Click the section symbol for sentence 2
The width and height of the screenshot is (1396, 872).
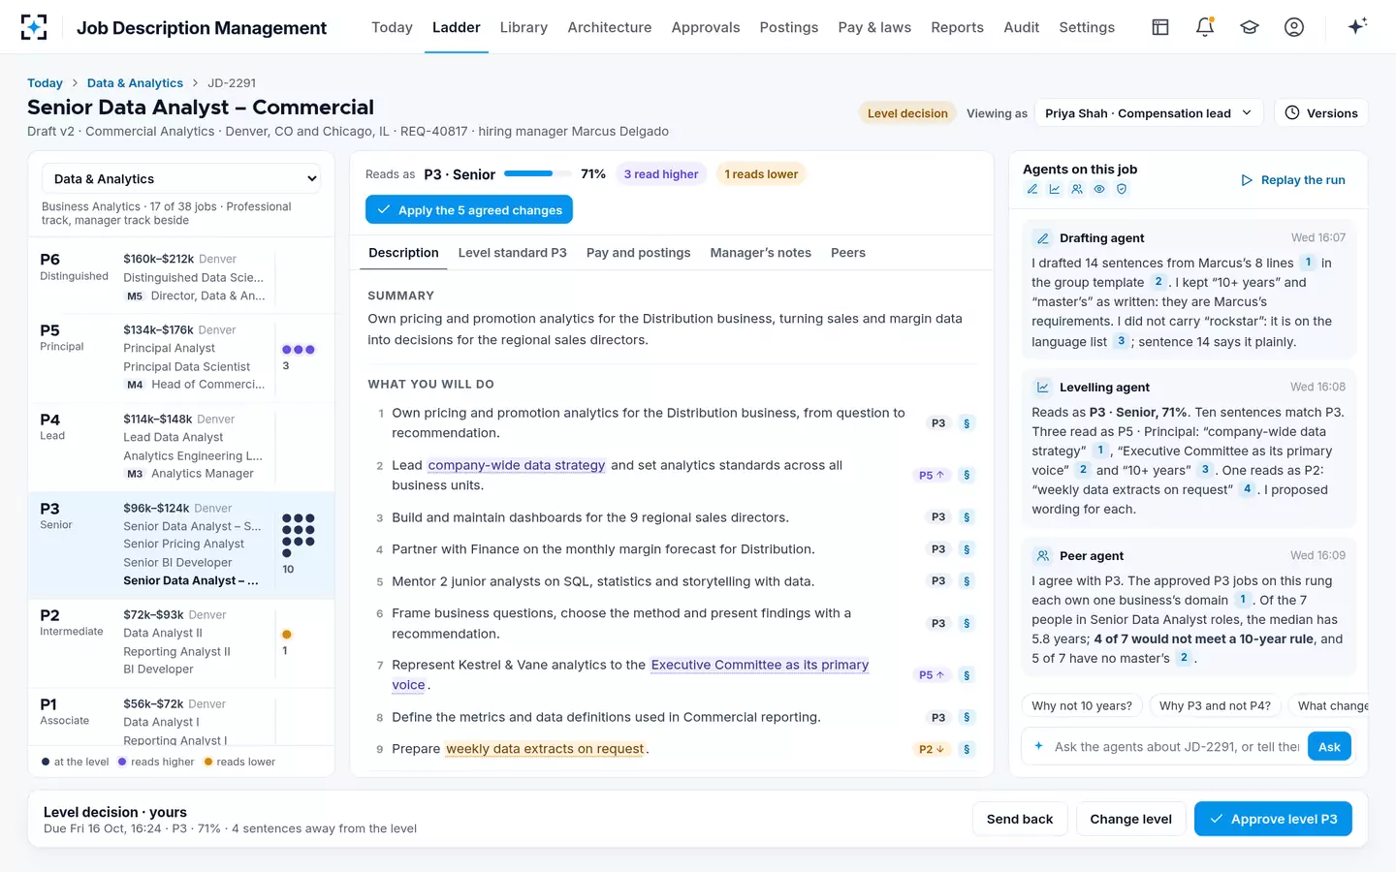967,475
